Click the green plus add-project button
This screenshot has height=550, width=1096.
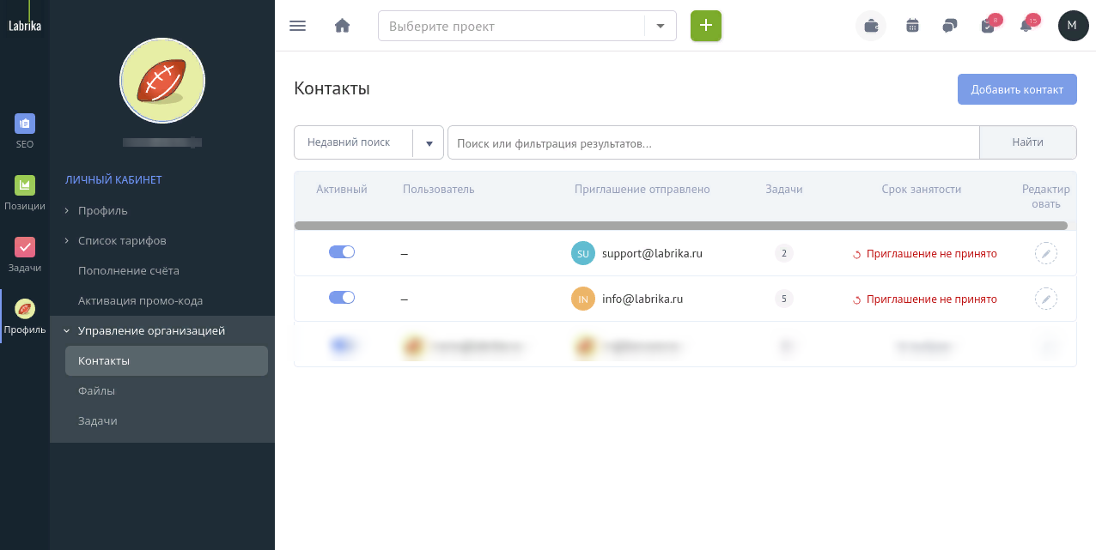tap(706, 26)
